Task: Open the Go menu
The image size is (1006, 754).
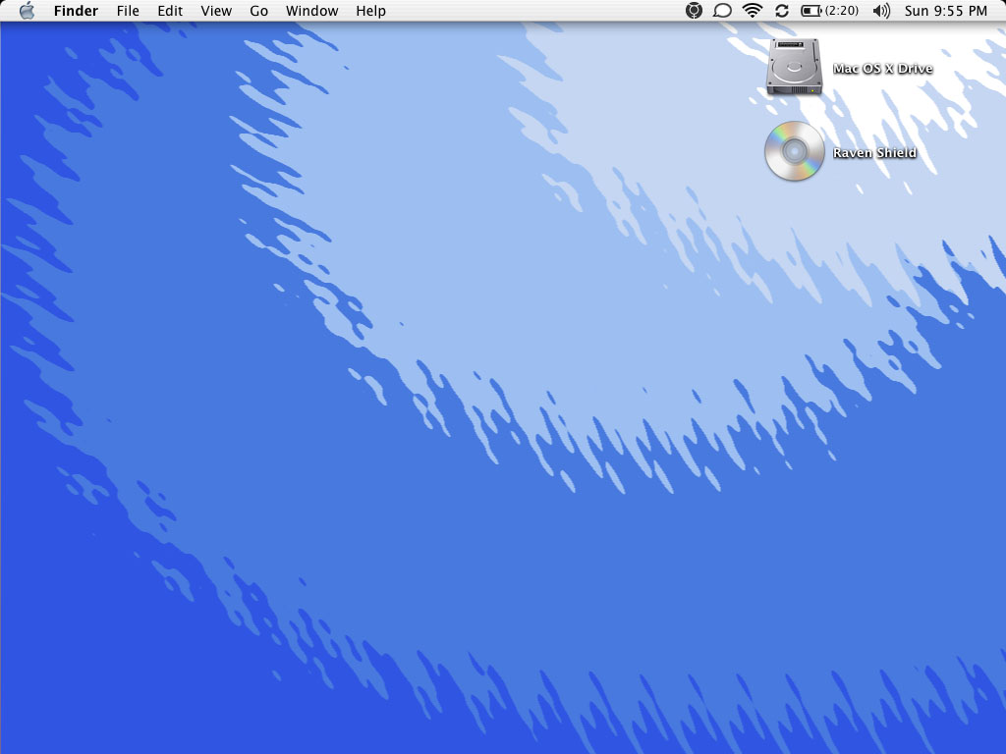Action: 258,11
